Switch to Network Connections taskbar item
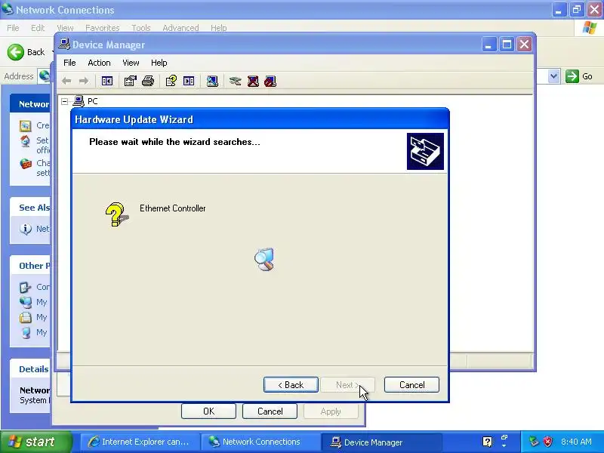 tap(260, 442)
